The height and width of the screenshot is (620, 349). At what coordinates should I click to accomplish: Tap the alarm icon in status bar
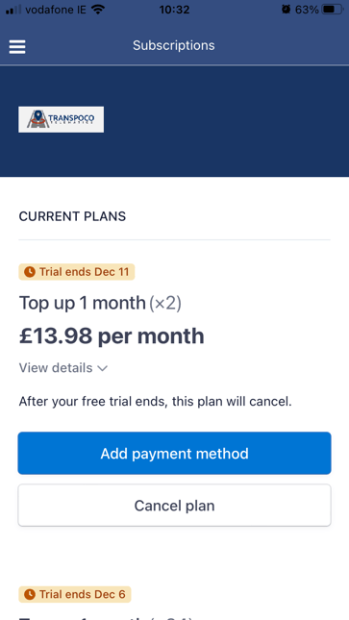(287, 9)
